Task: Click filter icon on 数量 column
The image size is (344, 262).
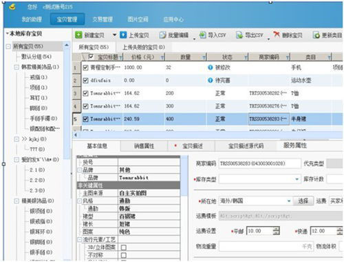Action: (204, 57)
